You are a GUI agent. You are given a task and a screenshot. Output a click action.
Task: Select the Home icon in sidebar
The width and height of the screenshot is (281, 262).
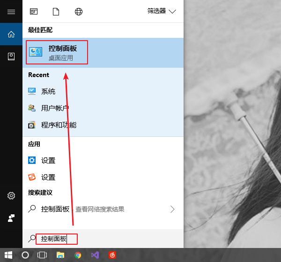tap(11, 34)
